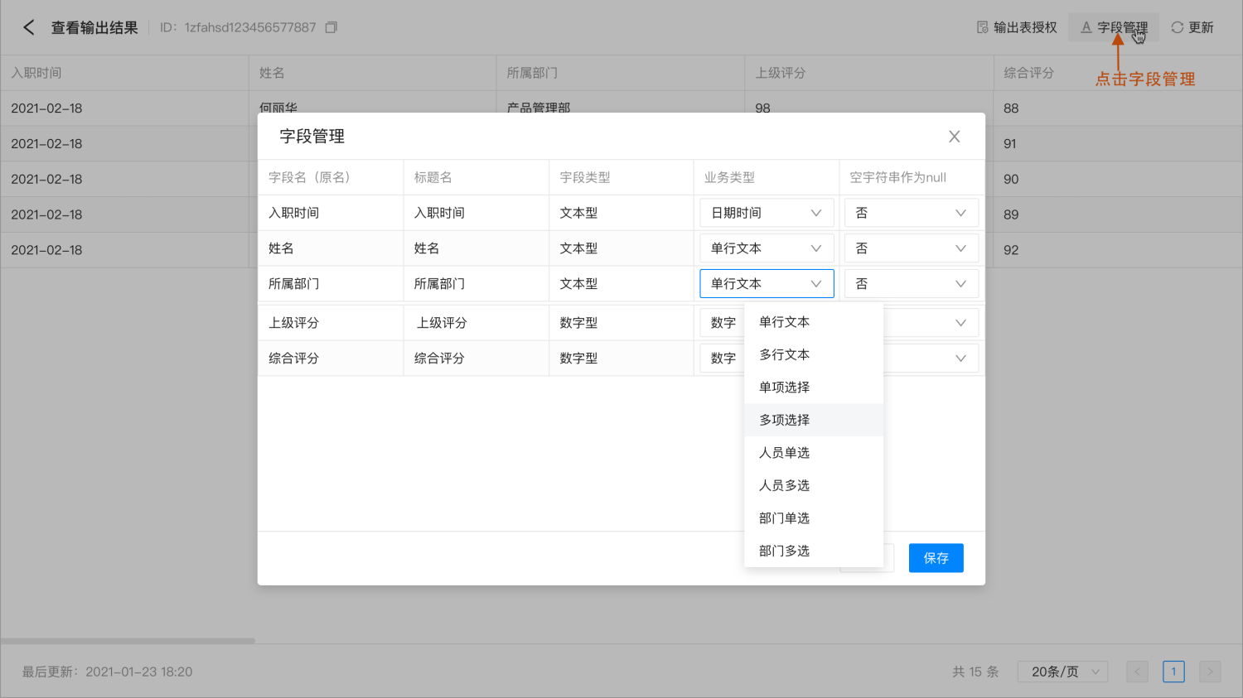Image resolution: width=1243 pixels, height=698 pixels.
Task: Click 综合评分 value 88 in background table
Action: point(1011,108)
